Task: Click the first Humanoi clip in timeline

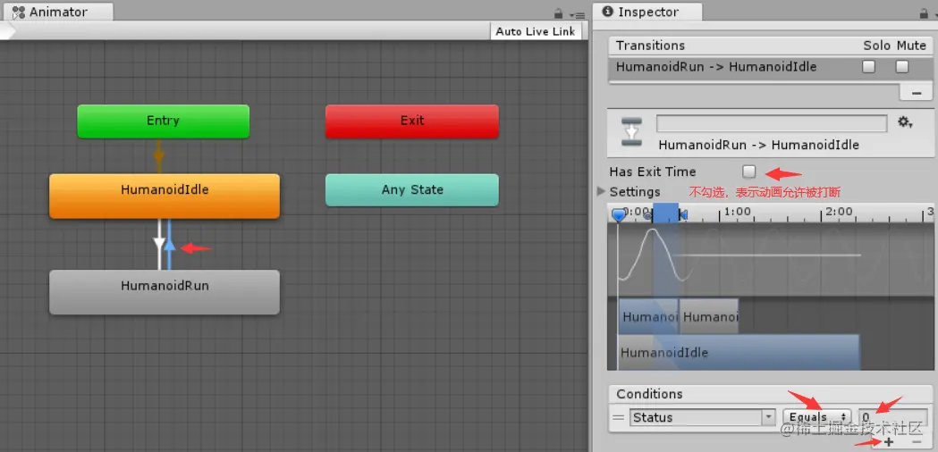Action: (x=648, y=316)
